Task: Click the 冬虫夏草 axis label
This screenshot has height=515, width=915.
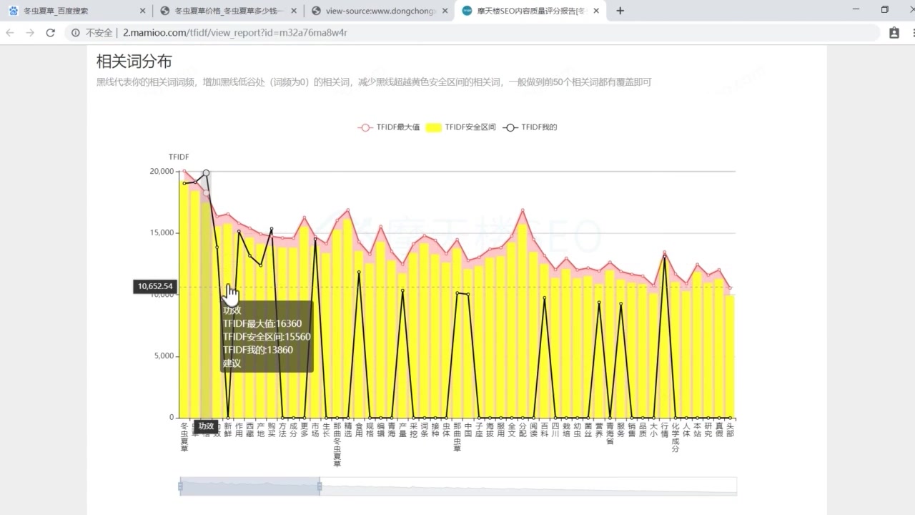Action: pos(184,436)
